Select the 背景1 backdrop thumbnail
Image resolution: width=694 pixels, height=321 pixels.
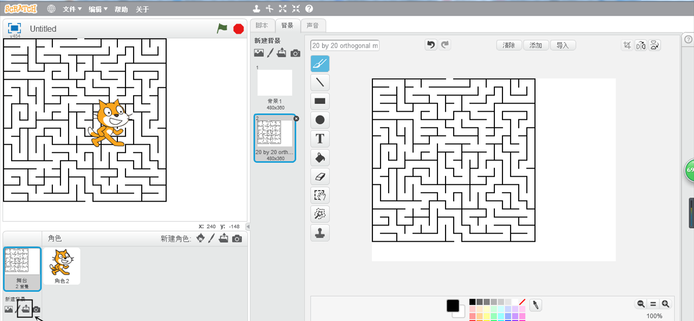pyautogui.click(x=275, y=87)
